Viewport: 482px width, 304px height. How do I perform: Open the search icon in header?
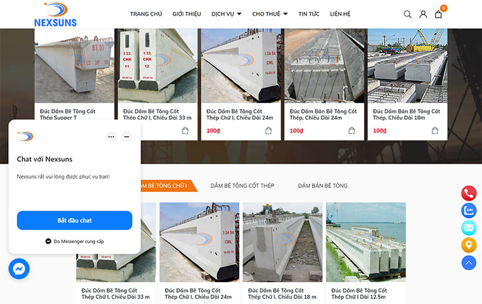pyautogui.click(x=407, y=14)
